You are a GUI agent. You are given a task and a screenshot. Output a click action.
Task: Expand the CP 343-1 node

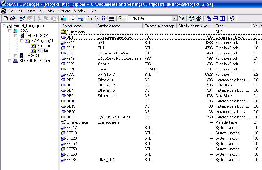click(x=16, y=56)
